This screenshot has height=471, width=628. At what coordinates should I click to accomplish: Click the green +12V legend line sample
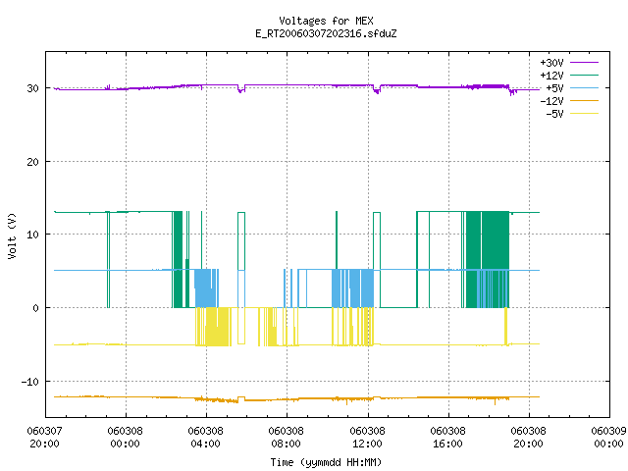(x=584, y=75)
